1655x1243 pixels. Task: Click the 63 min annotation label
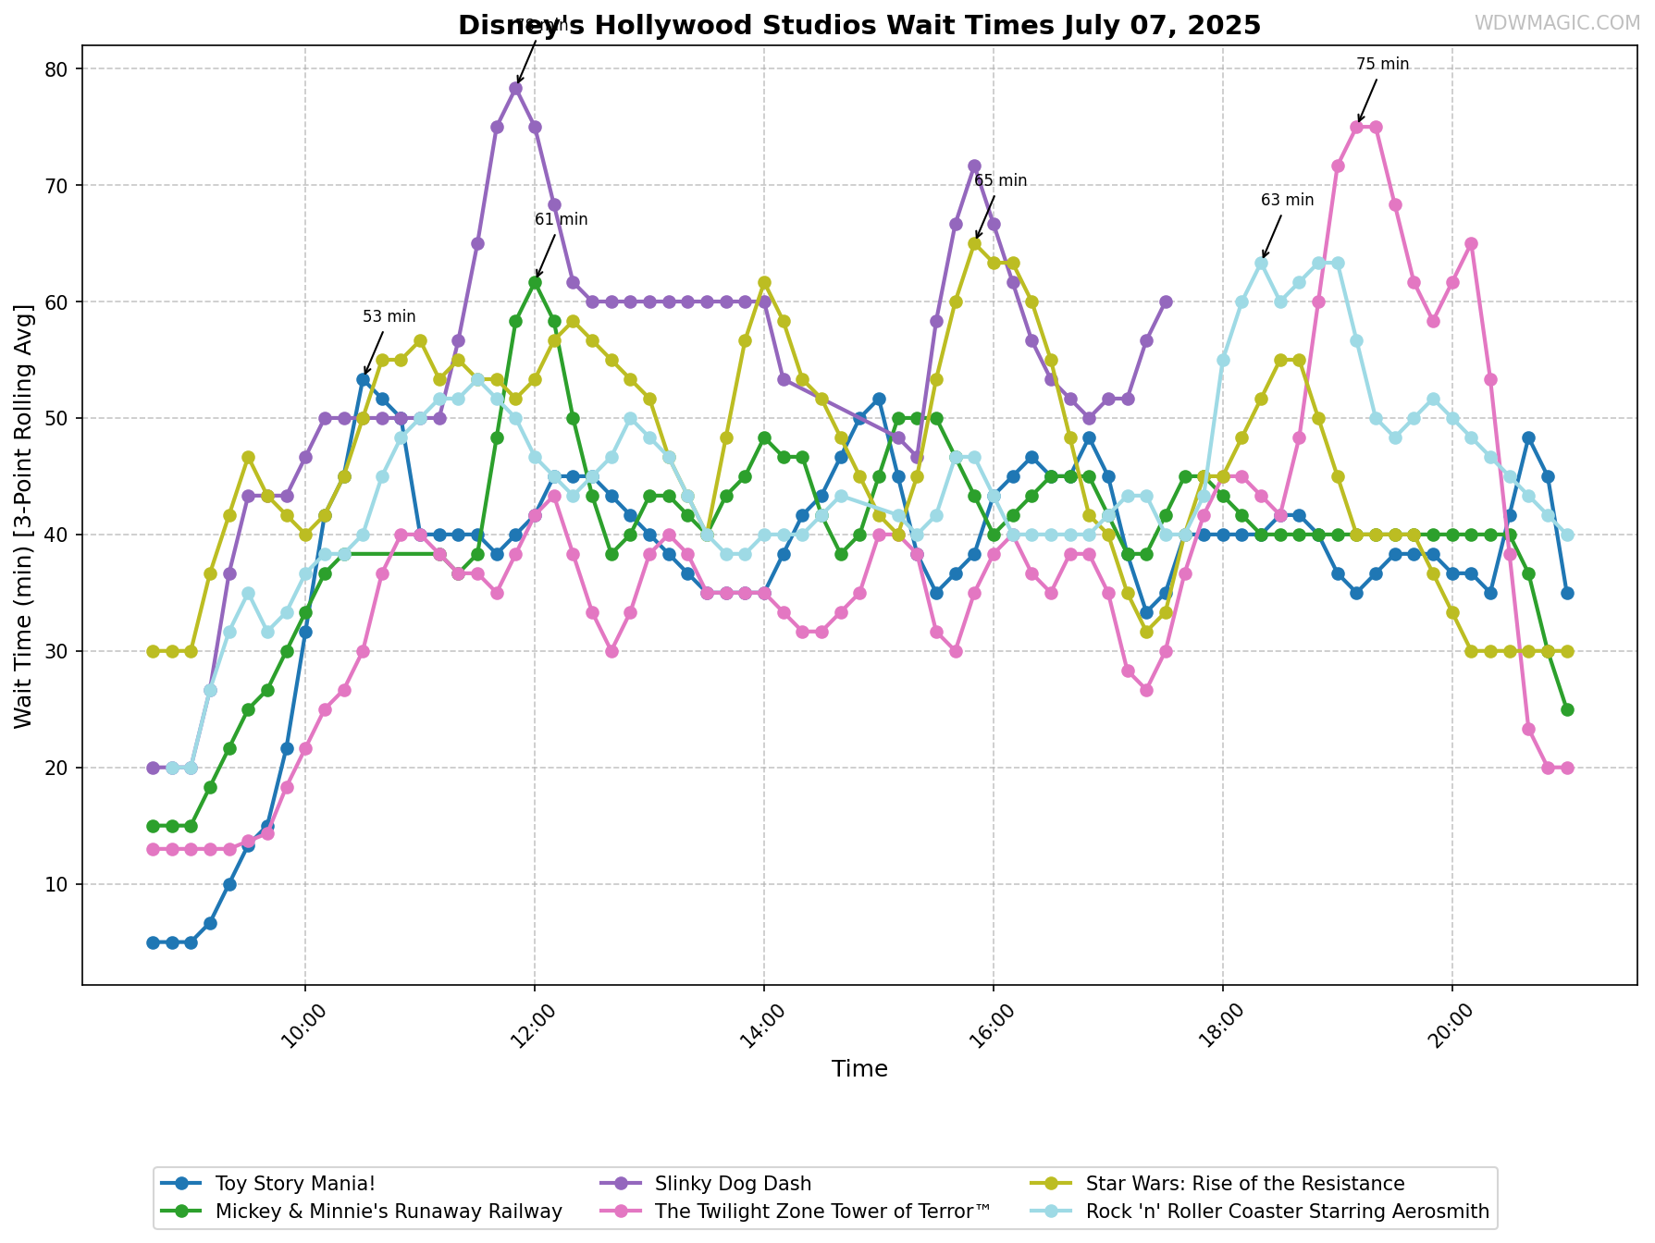1288,200
